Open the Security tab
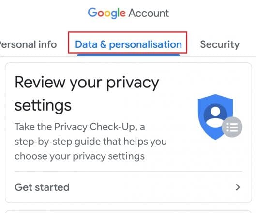This screenshot has width=256, height=213. [220, 44]
